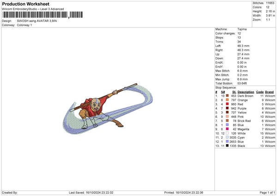Viewport: 277px width, 196px height.
Task: Click 'Wilcom EmbroideryStudio – Level 3 Advanced' text
Action: pos(33,9)
